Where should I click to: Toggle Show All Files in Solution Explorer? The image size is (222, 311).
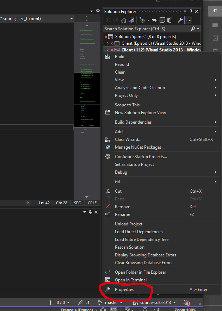click(169, 20)
